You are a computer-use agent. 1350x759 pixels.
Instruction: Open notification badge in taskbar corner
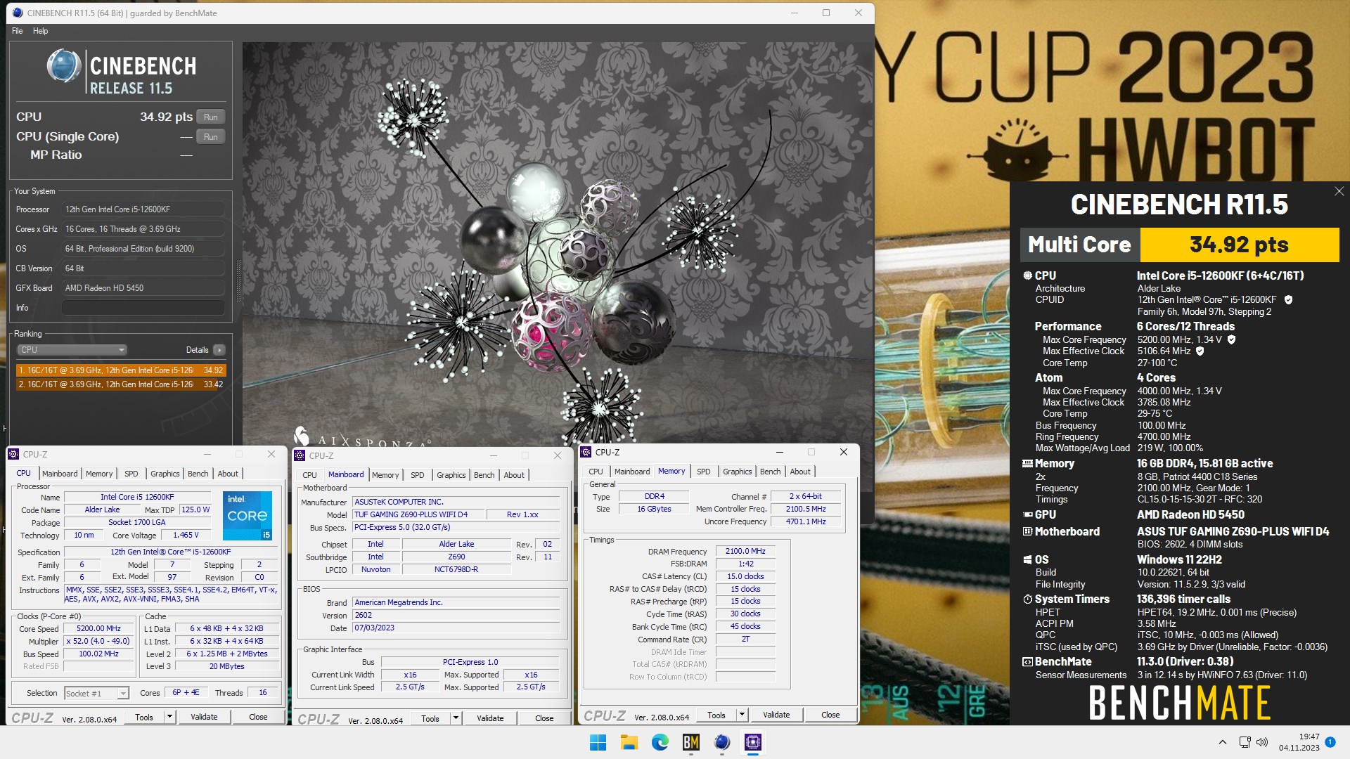click(1330, 742)
